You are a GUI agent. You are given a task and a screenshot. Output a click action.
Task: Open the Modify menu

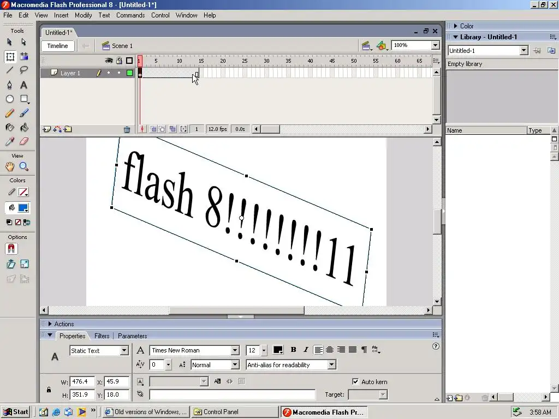click(x=83, y=15)
